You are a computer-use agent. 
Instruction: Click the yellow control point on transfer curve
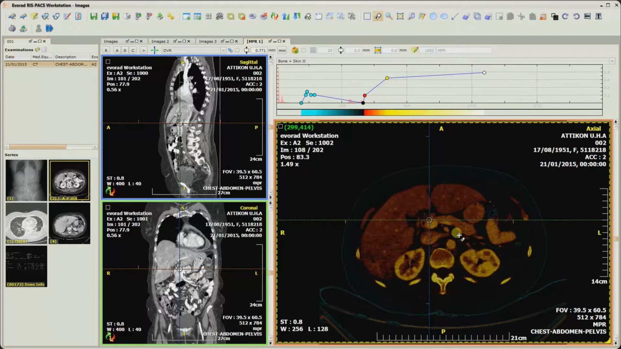point(387,78)
